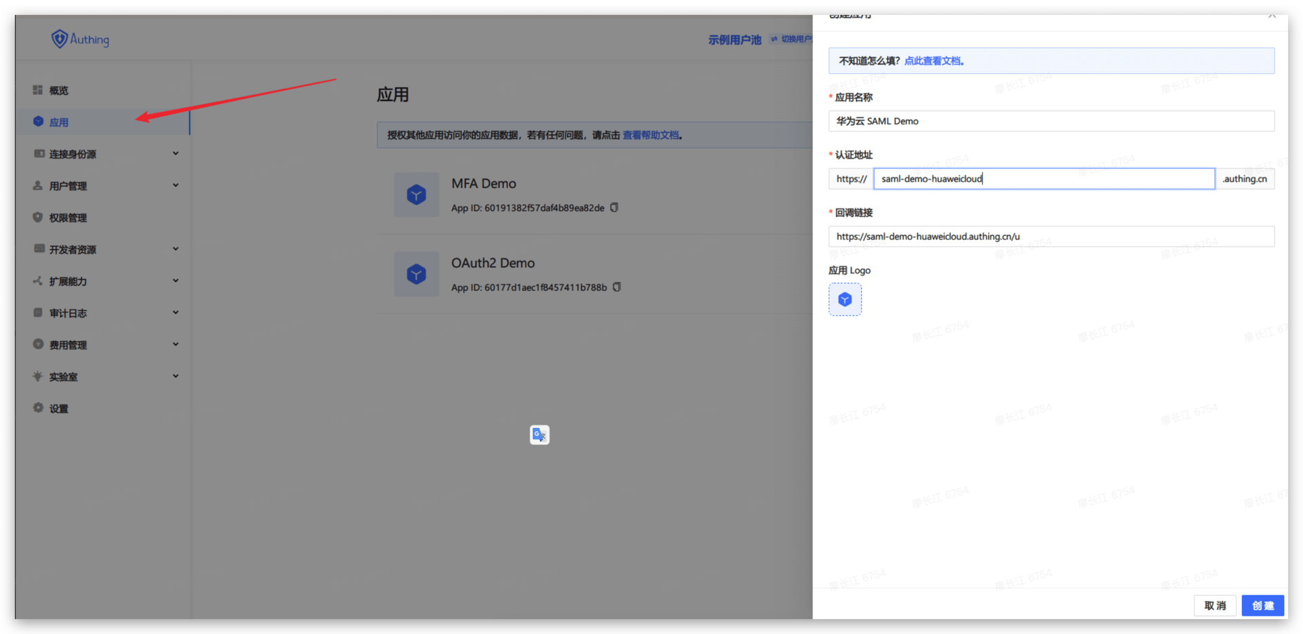Click the 切换用户池 link
The image size is (1303, 634).
pyautogui.click(x=797, y=39)
